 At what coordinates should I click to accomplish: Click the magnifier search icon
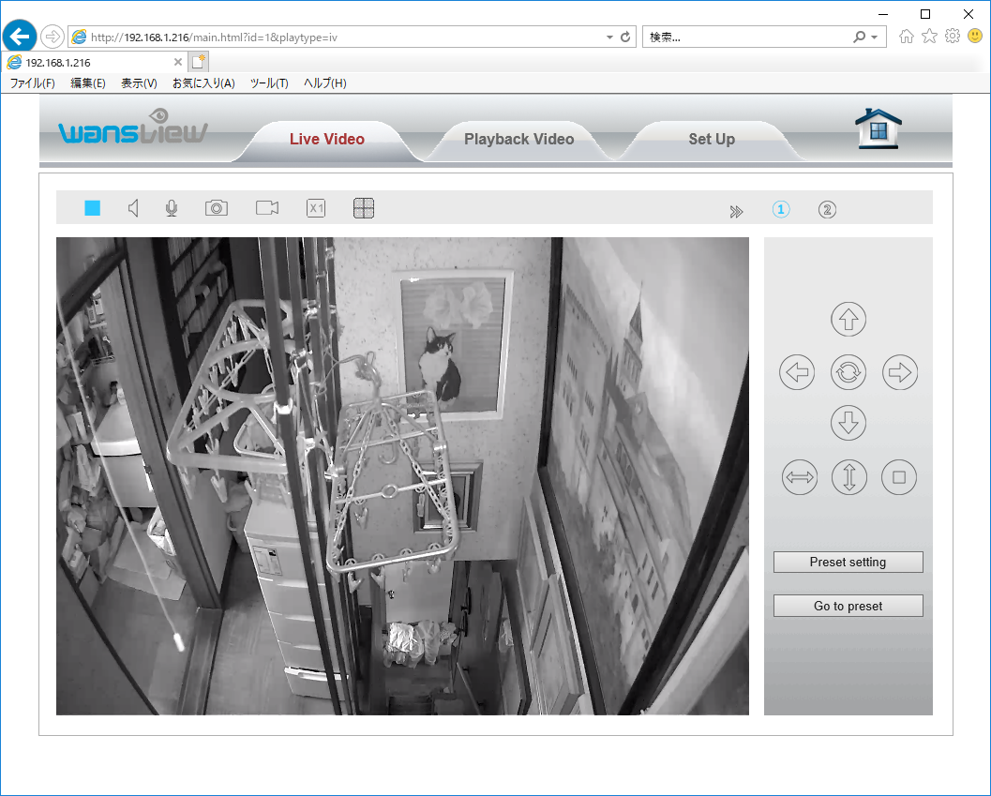[859, 37]
